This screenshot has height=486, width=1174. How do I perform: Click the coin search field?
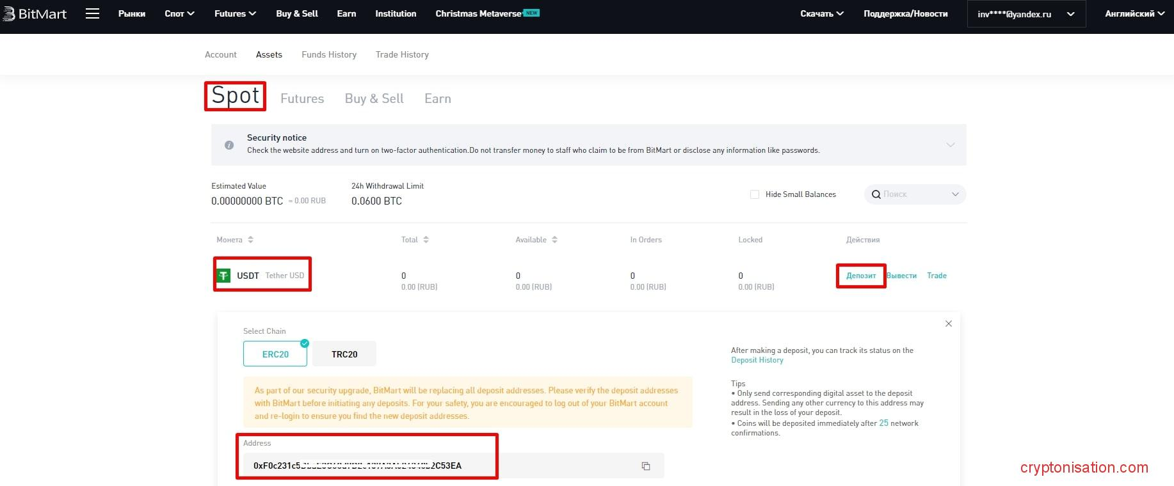click(x=909, y=194)
